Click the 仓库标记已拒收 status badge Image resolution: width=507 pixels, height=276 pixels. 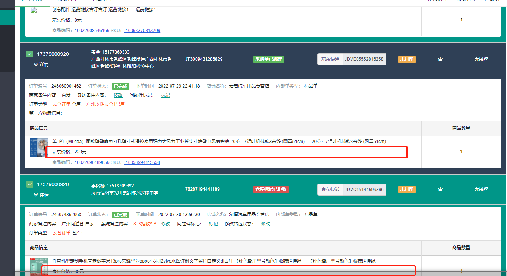point(271,189)
